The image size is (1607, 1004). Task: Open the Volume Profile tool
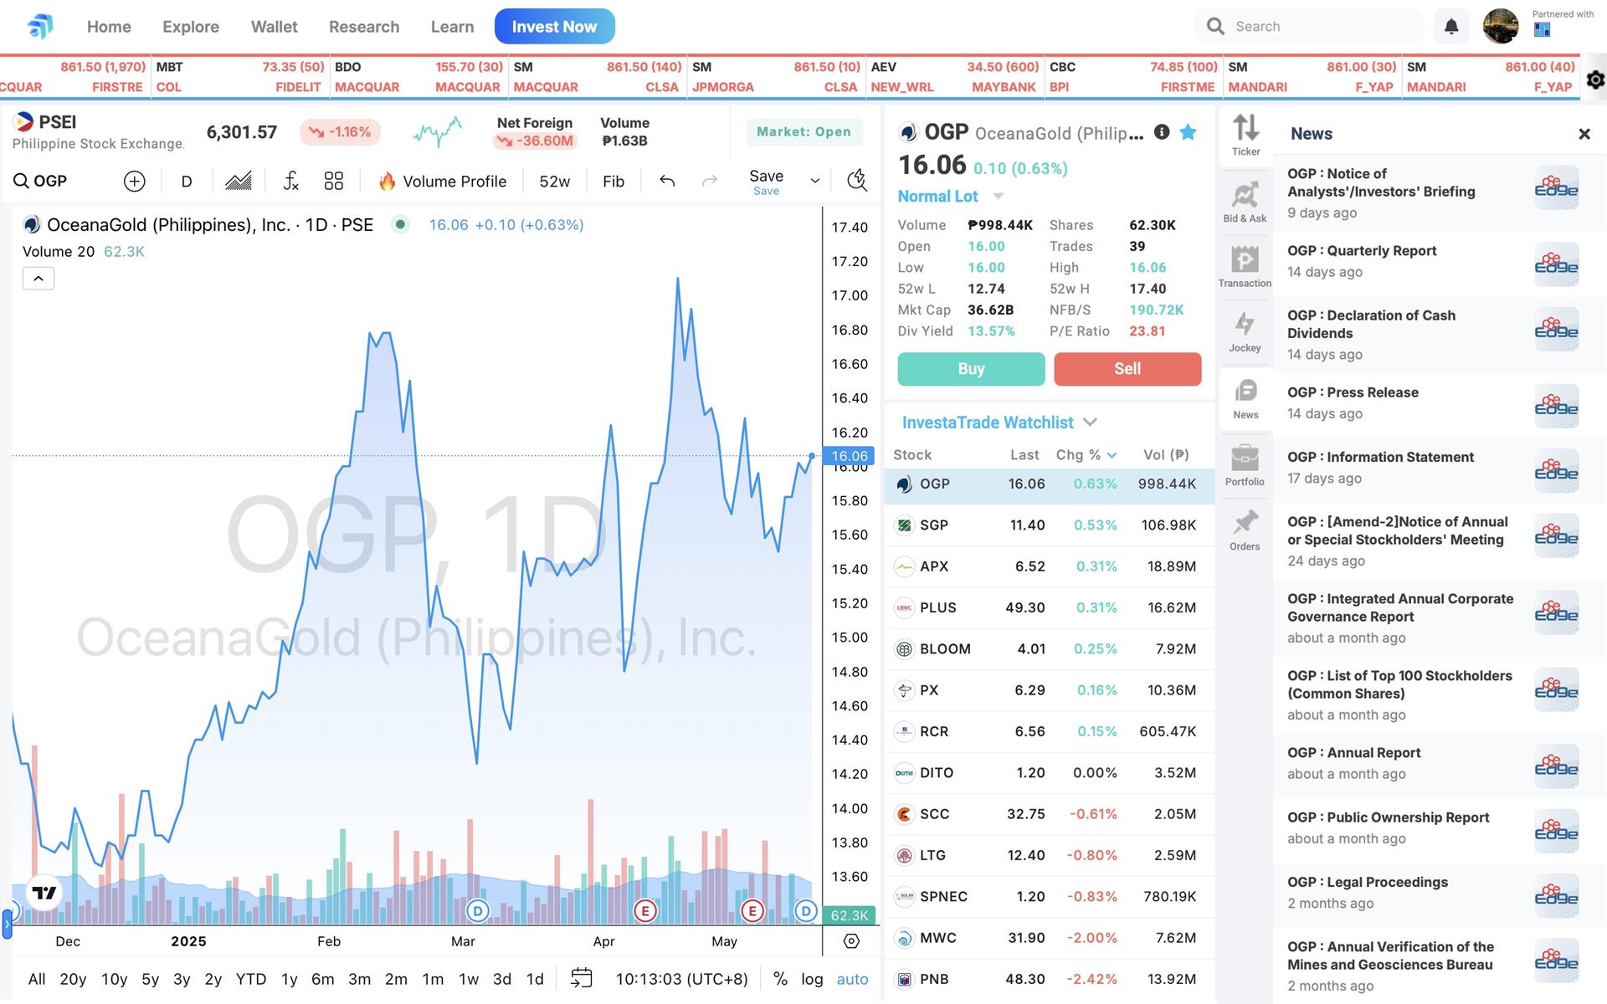coord(442,181)
